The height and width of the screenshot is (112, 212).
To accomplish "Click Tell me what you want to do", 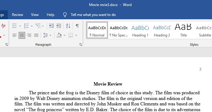I will click(93, 15).
